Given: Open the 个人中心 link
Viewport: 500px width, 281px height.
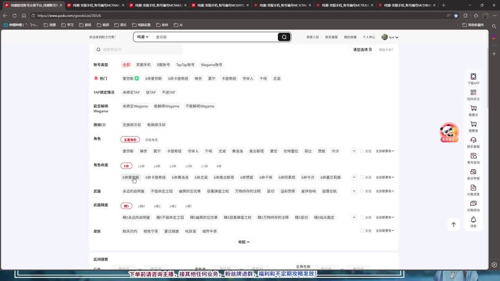Looking at the screenshot, I should [369, 37].
